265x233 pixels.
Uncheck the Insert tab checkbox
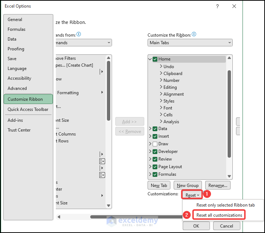pyautogui.click(x=155, y=136)
